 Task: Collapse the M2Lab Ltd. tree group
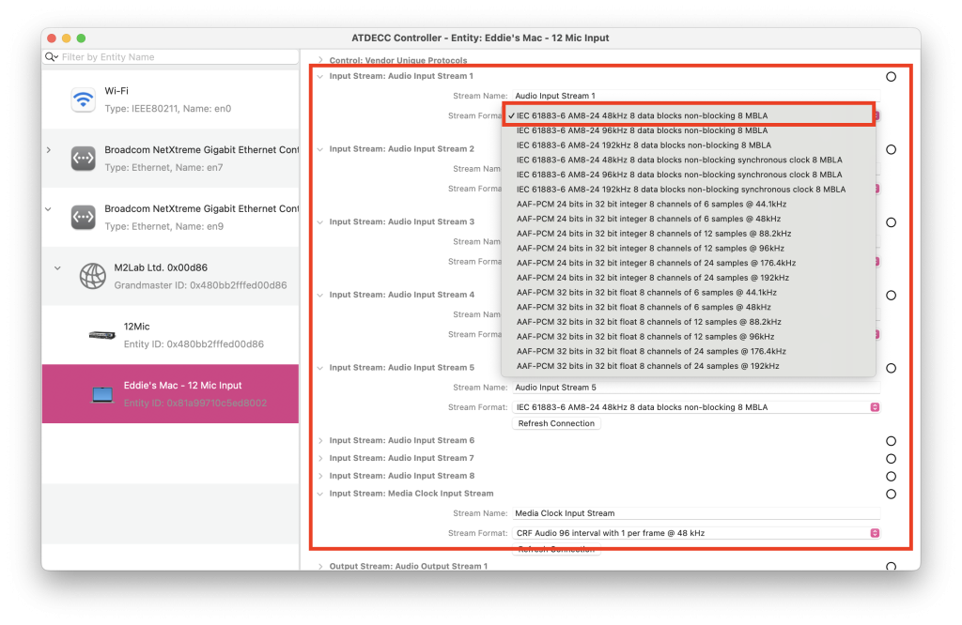coord(58,268)
